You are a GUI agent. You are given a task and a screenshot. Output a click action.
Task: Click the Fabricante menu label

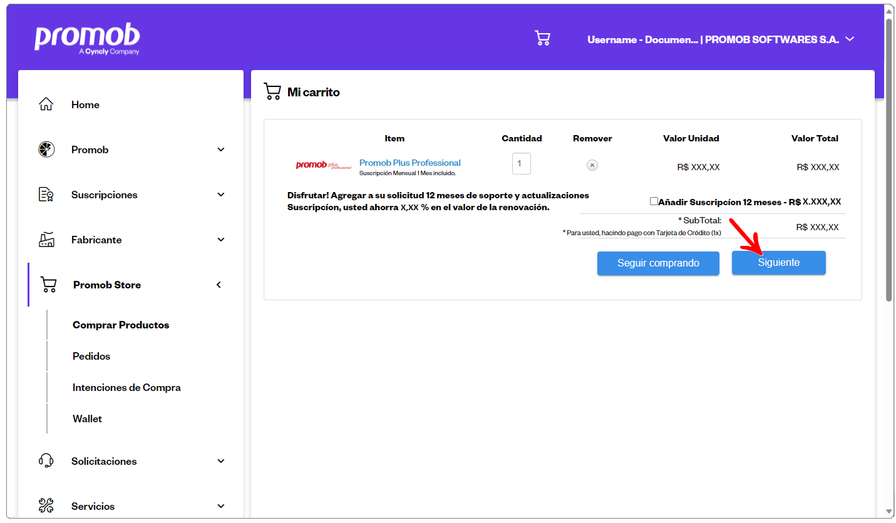click(96, 240)
